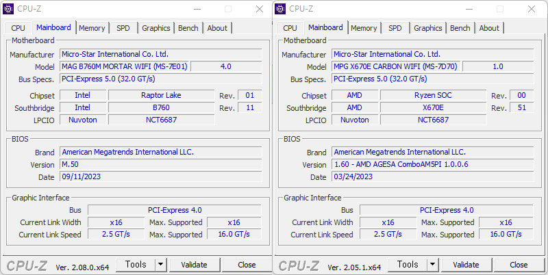Click southbridge Rev. value 11
Viewport: 548px width, 275px height.
(250, 107)
